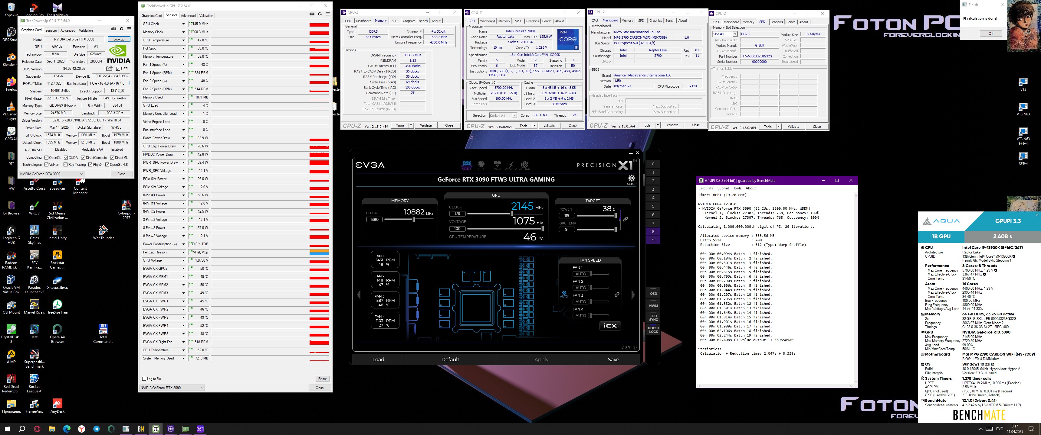Click the Lookup button in GPU-Z
Screen dimensions: 1041x435
(119, 39)
